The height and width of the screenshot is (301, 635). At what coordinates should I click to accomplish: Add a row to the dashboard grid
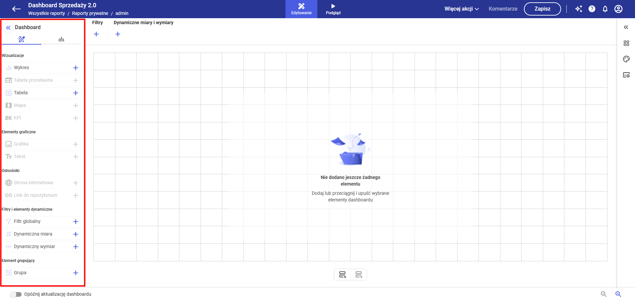pyautogui.click(x=343, y=275)
